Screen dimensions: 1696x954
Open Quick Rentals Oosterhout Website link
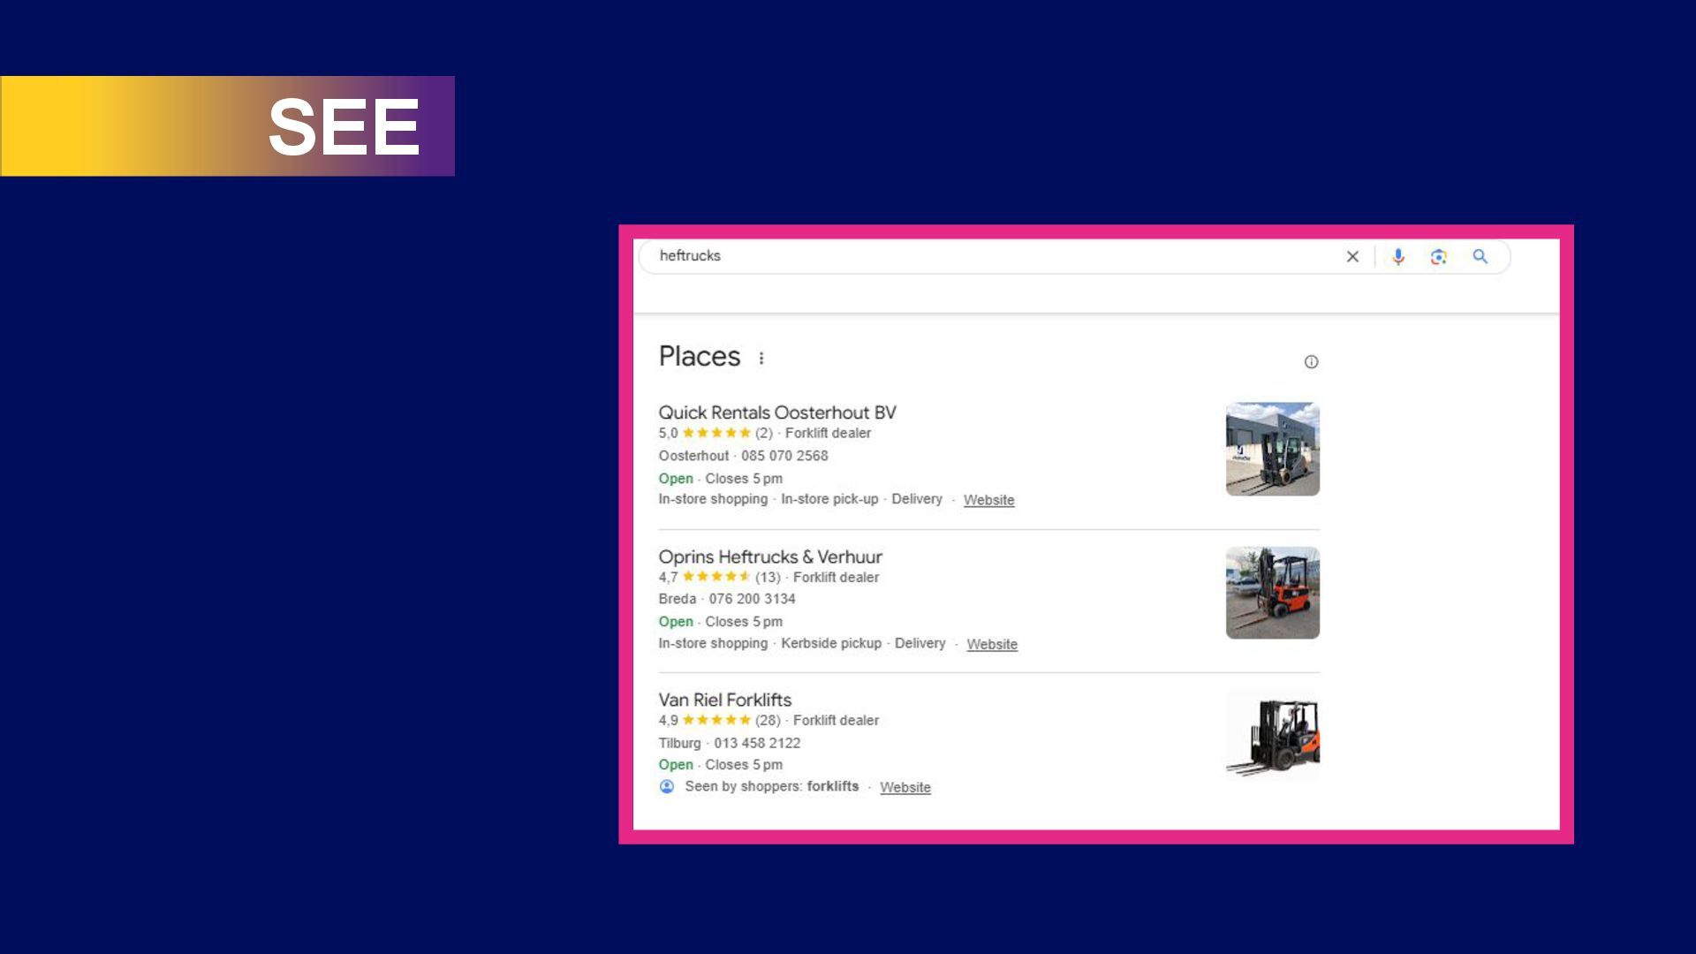988,500
